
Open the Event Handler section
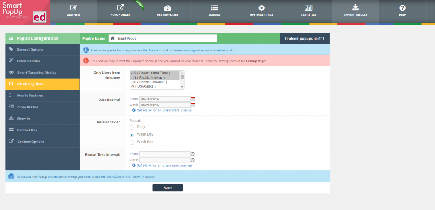[42, 61]
